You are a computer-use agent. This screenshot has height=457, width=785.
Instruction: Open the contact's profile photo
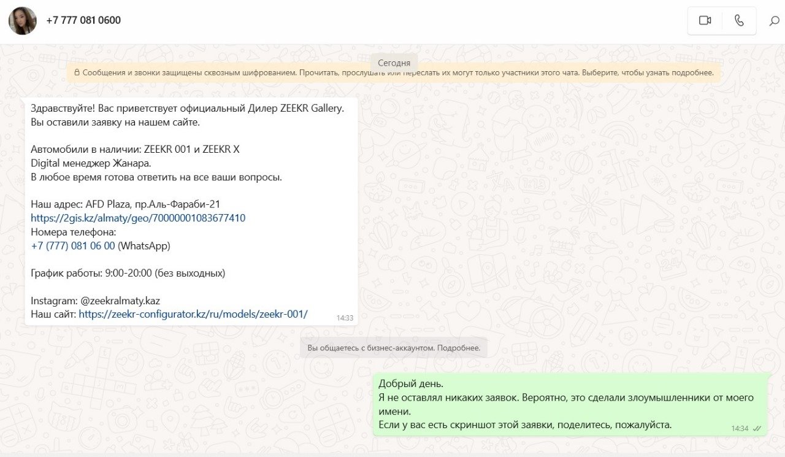[23, 20]
